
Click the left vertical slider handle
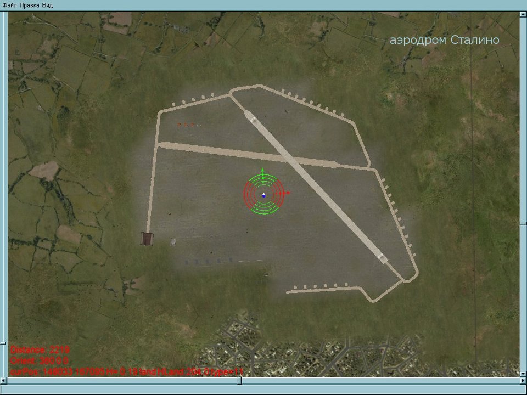pyautogui.click(x=3, y=343)
